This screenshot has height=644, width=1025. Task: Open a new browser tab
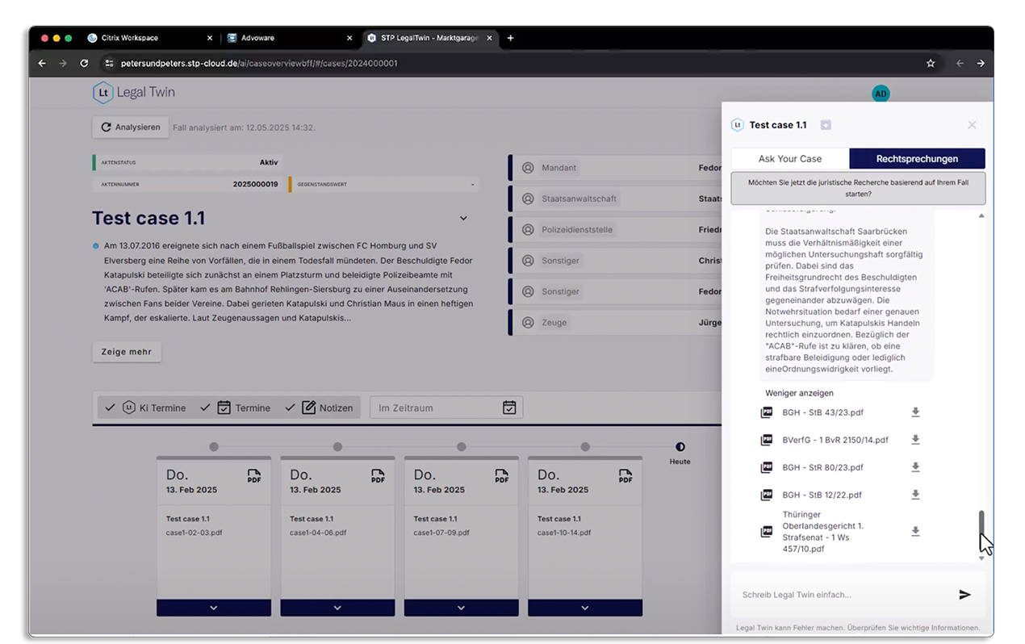click(510, 38)
